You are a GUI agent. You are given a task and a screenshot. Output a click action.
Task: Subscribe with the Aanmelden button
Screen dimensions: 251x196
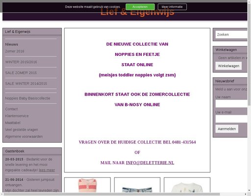(226, 129)
